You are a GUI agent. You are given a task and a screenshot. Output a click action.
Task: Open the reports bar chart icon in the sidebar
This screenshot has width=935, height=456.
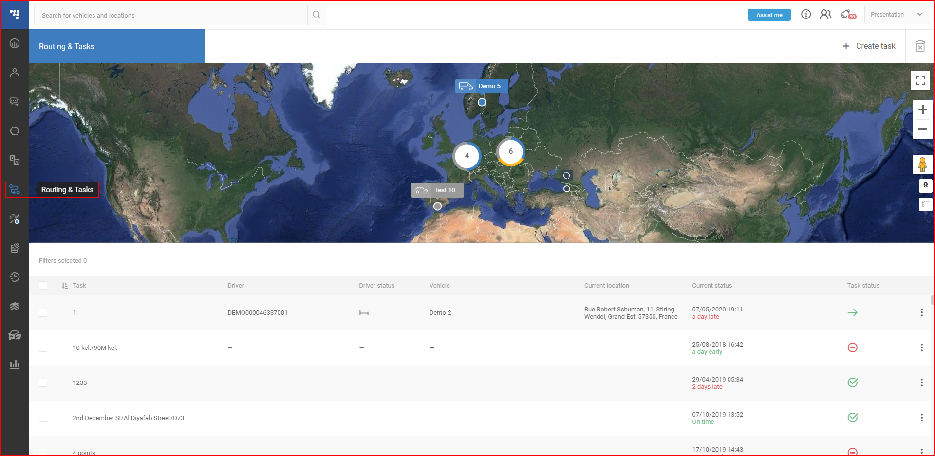15,365
